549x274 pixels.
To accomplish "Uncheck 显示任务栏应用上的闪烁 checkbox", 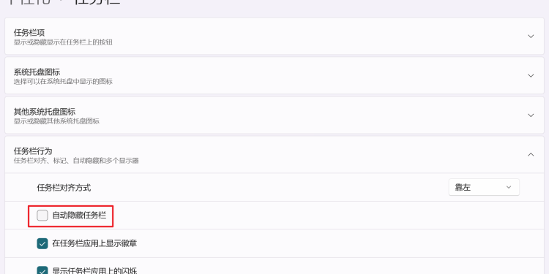I will click(x=42, y=270).
